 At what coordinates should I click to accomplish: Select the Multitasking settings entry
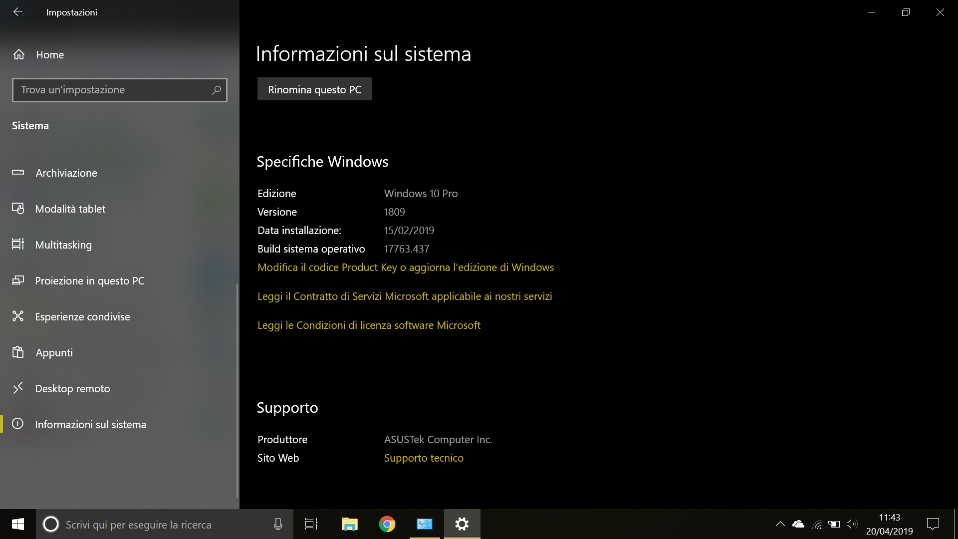click(119, 245)
